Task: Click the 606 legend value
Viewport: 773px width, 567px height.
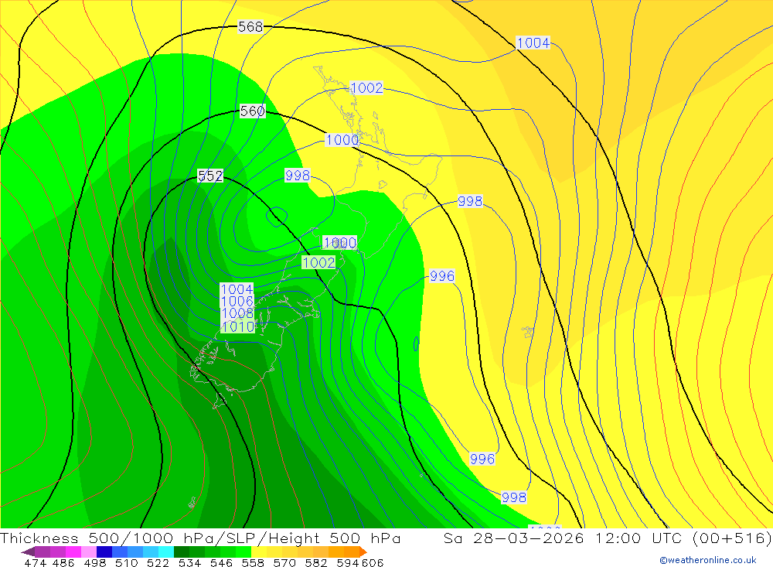Action: [x=373, y=562]
